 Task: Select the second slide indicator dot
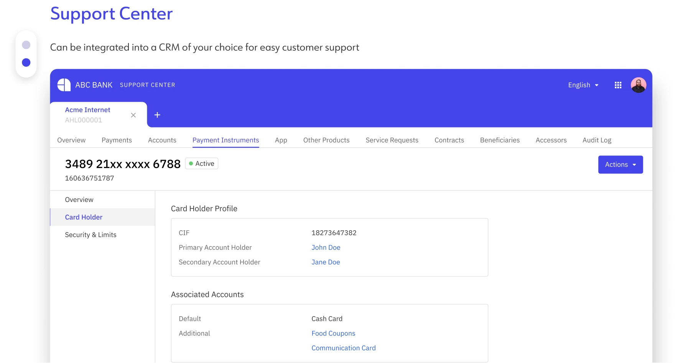[26, 63]
